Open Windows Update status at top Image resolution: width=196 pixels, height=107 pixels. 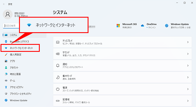point(178,26)
